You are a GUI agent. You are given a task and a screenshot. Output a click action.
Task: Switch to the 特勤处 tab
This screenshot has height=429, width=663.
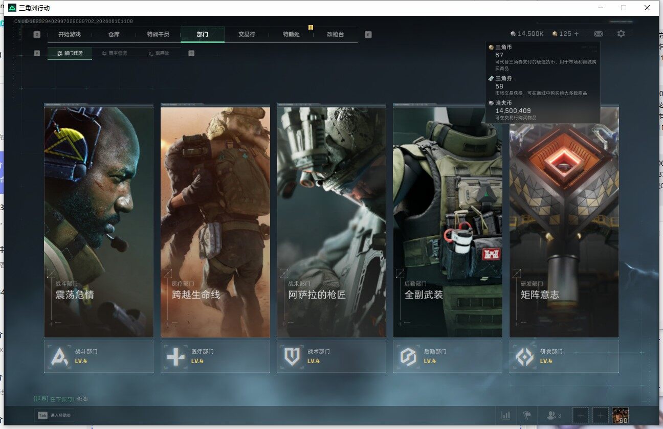click(x=291, y=35)
